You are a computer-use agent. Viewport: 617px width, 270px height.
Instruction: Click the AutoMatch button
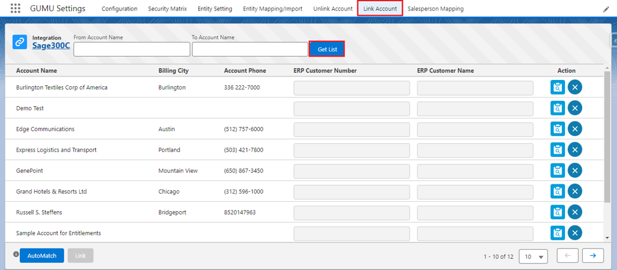pyautogui.click(x=42, y=256)
